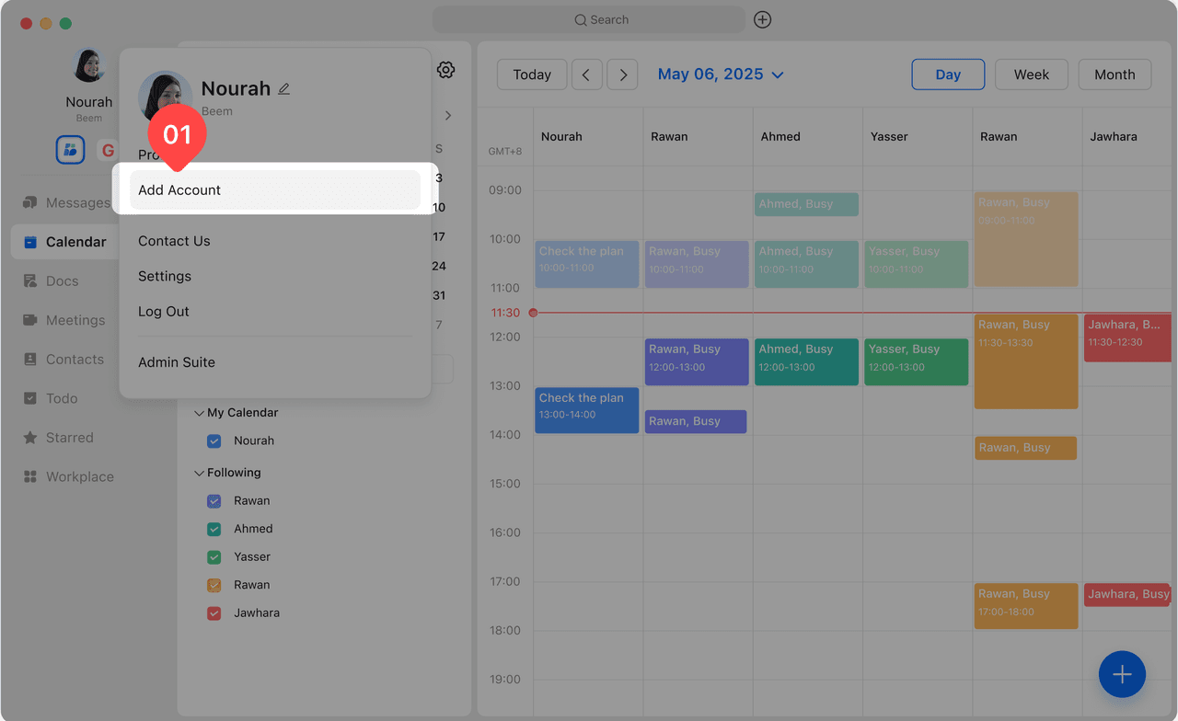Click the pencil edit icon beside Nourah
The width and height of the screenshot is (1178, 721).
pyautogui.click(x=284, y=89)
